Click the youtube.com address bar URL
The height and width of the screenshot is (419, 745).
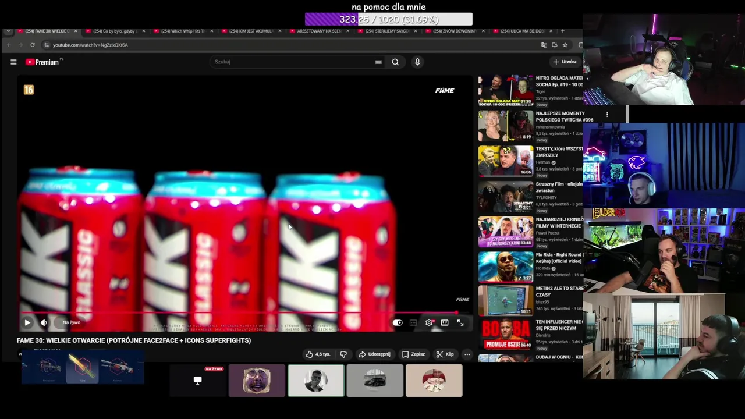90,45
